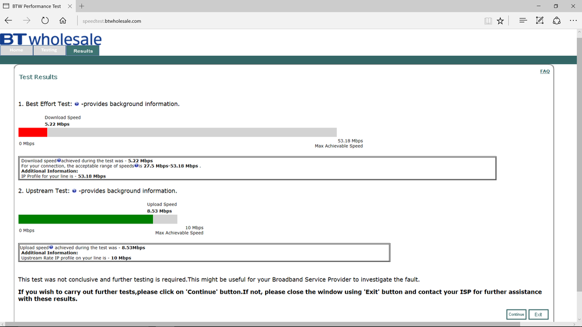Viewport: 582px width, 327px height.
Task: Open the browser More ellipsis menu
Action: [573, 21]
